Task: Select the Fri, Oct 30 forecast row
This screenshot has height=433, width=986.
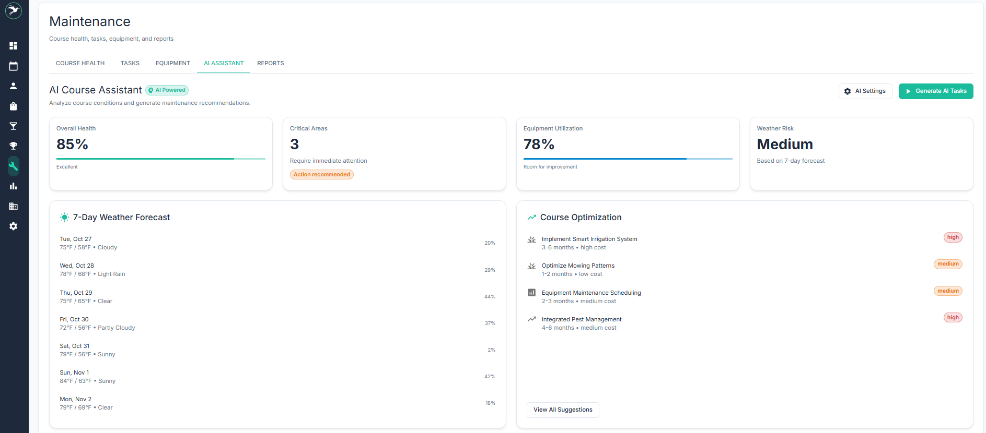Action: click(277, 323)
